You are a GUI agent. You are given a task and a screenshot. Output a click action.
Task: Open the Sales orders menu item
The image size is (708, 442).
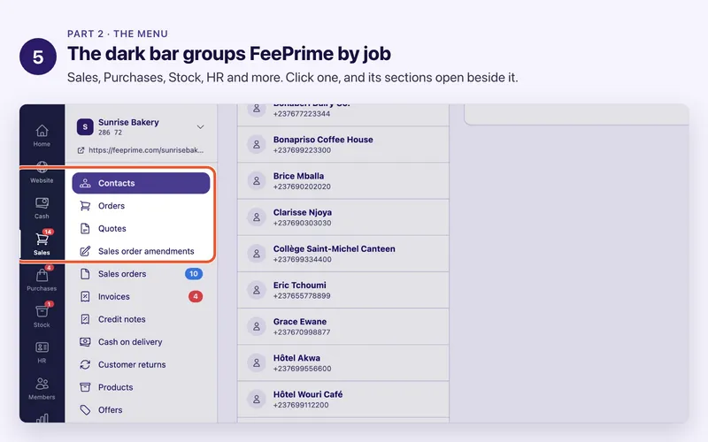[x=141, y=274]
